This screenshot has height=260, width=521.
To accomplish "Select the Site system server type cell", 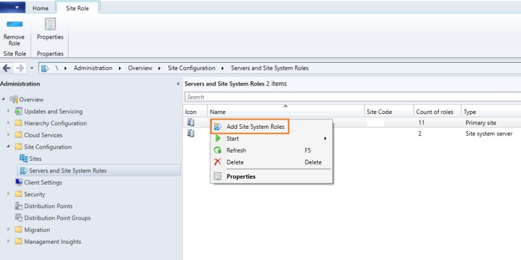I will [489, 134].
